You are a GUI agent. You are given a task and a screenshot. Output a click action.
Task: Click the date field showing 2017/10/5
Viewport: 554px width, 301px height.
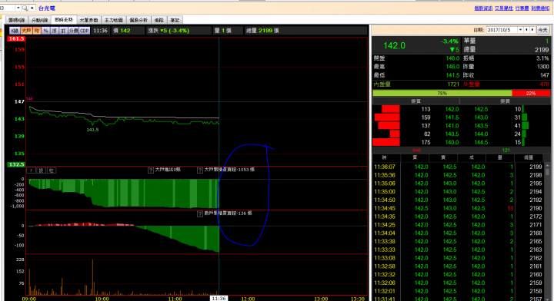(x=502, y=30)
